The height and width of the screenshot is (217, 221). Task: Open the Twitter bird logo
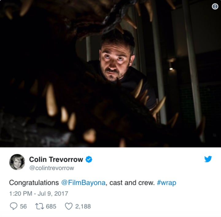(x=208, y=159)
